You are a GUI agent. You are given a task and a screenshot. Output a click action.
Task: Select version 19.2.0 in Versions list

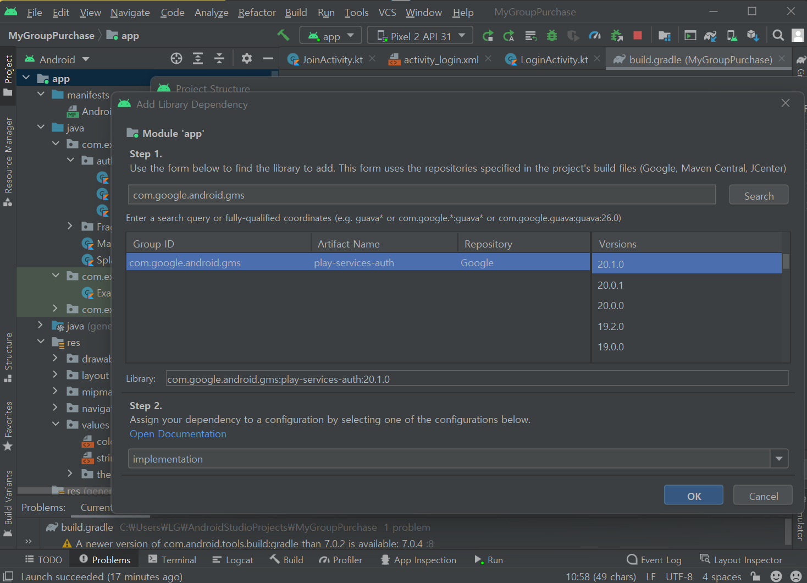point(687,326)
